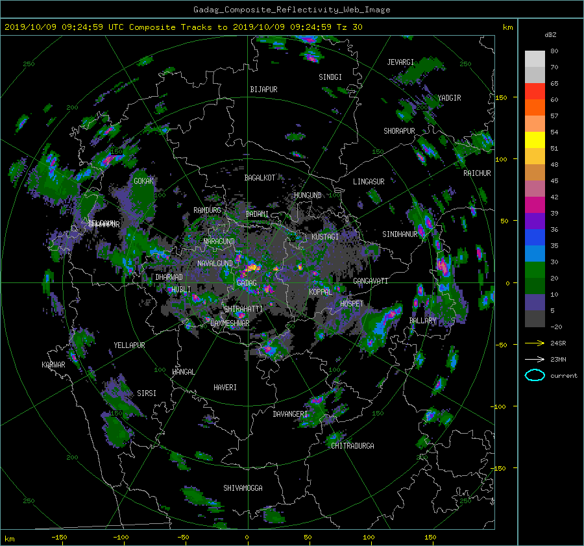Click the 150 tick on the right axis
This screenshot has height=546, width=584.
(502, 97)
